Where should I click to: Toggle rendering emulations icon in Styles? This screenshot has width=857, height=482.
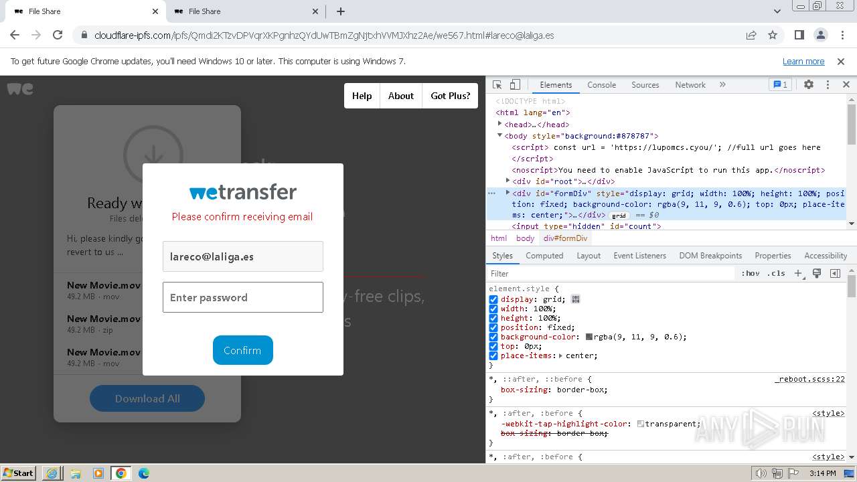[817, 273]
